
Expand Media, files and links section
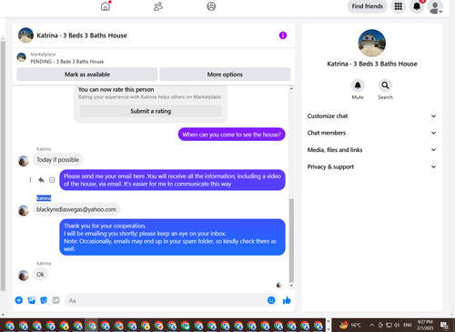372,150
